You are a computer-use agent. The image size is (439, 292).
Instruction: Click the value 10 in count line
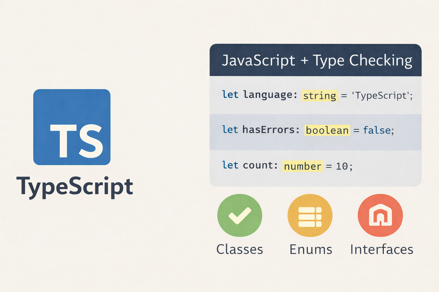coord(342,166)
